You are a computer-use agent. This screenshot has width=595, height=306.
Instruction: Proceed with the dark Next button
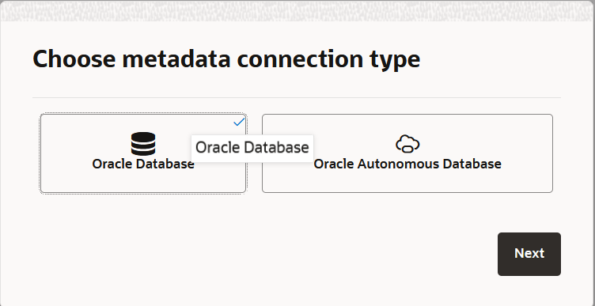click(529, 254)
